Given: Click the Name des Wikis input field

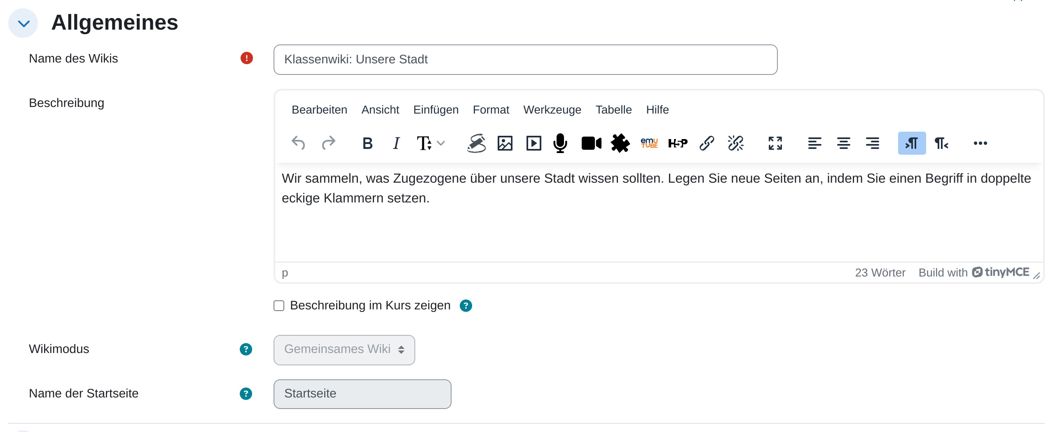Looking at the screenshot, I should [525, 60].
